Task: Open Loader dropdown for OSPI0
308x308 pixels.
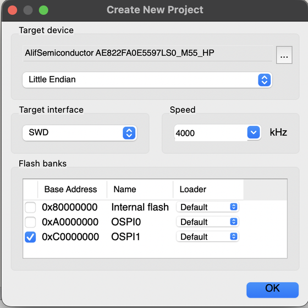Action: (x=207, y=222)
